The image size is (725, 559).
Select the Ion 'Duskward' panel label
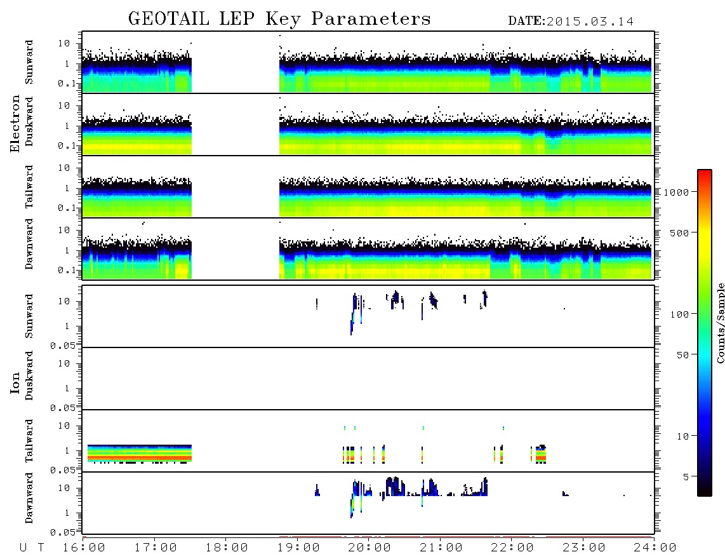pos(29,375)
